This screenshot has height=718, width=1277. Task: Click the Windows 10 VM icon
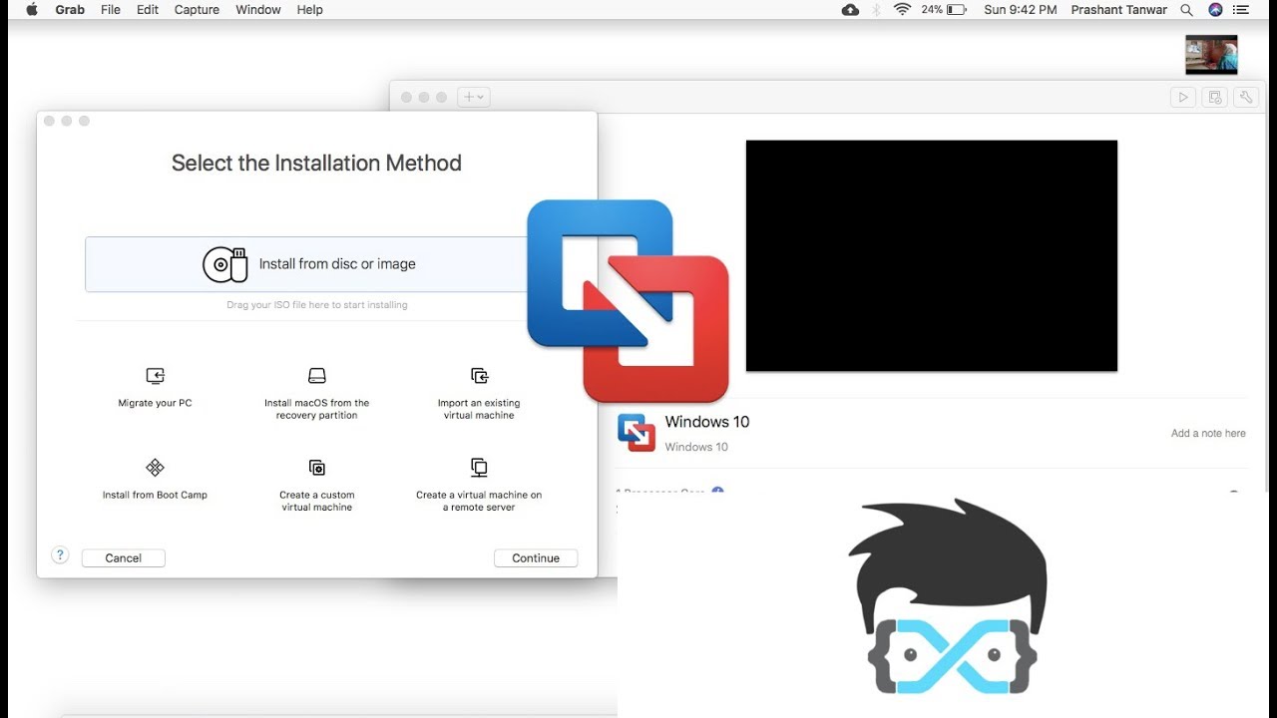coord(636,432)
